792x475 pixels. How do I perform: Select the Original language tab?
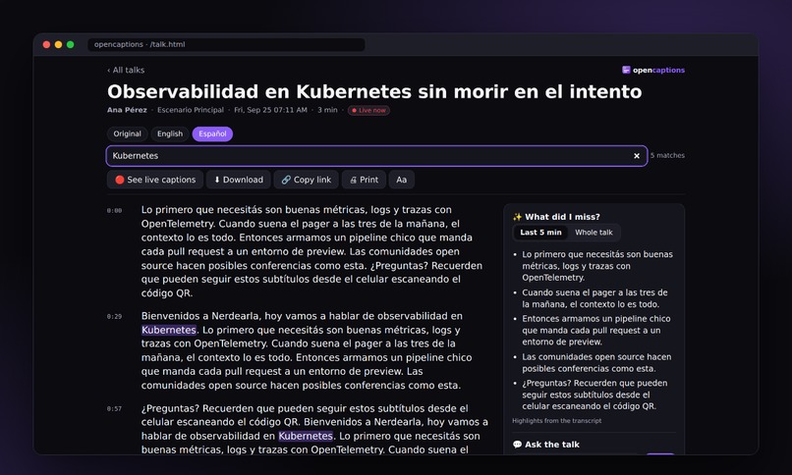tap(128, 133)
